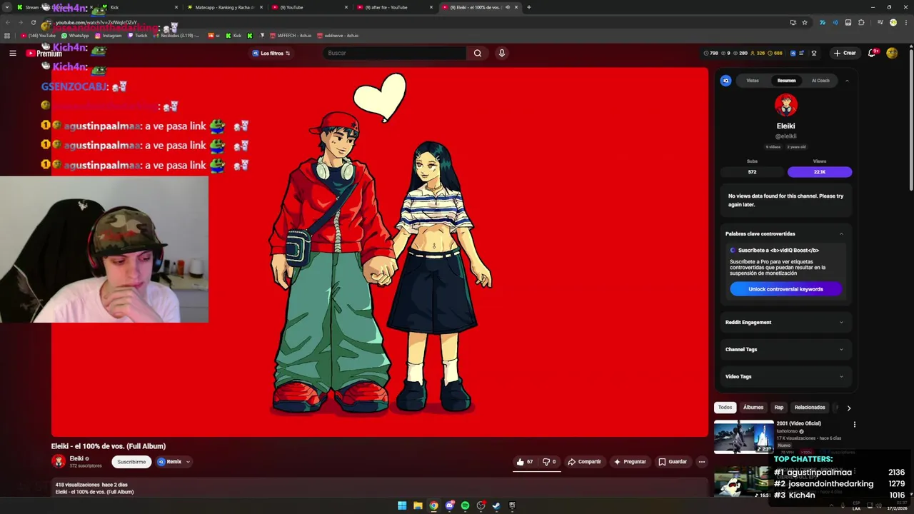914x514 pixels.
Task: Select the Views stat pill
Action: click(820, 172)
